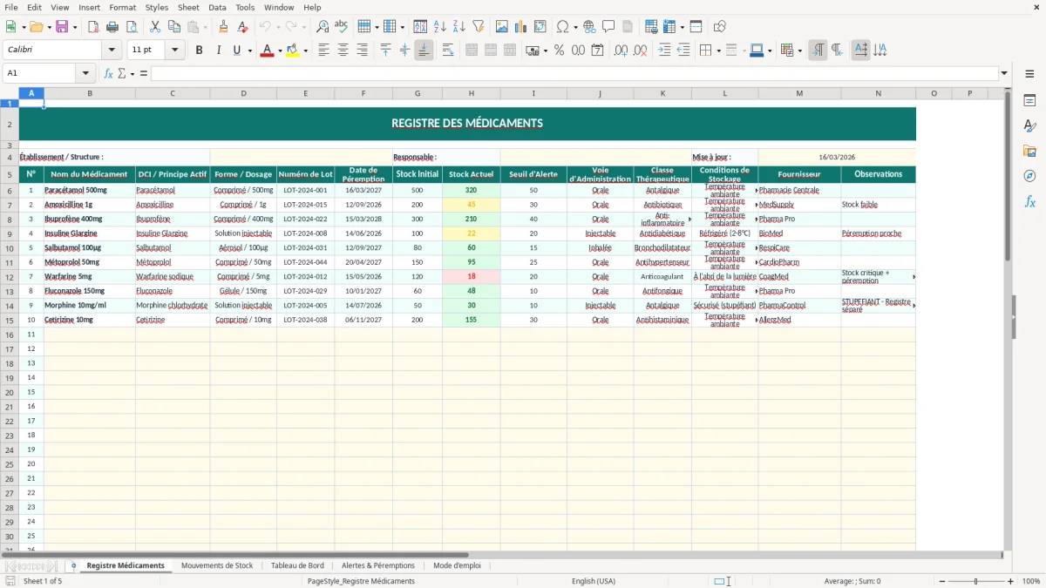This screenshot has height=588, width=1046.
Task: Open sidebar Navigator compass icon
Action: click(x=1029, y=176)
